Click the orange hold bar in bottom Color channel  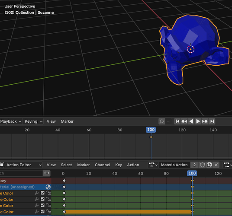(128, 212)
